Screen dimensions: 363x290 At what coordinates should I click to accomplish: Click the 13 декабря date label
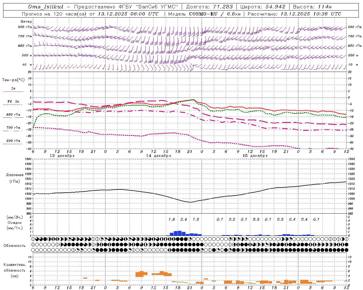[x=62, y=156]
